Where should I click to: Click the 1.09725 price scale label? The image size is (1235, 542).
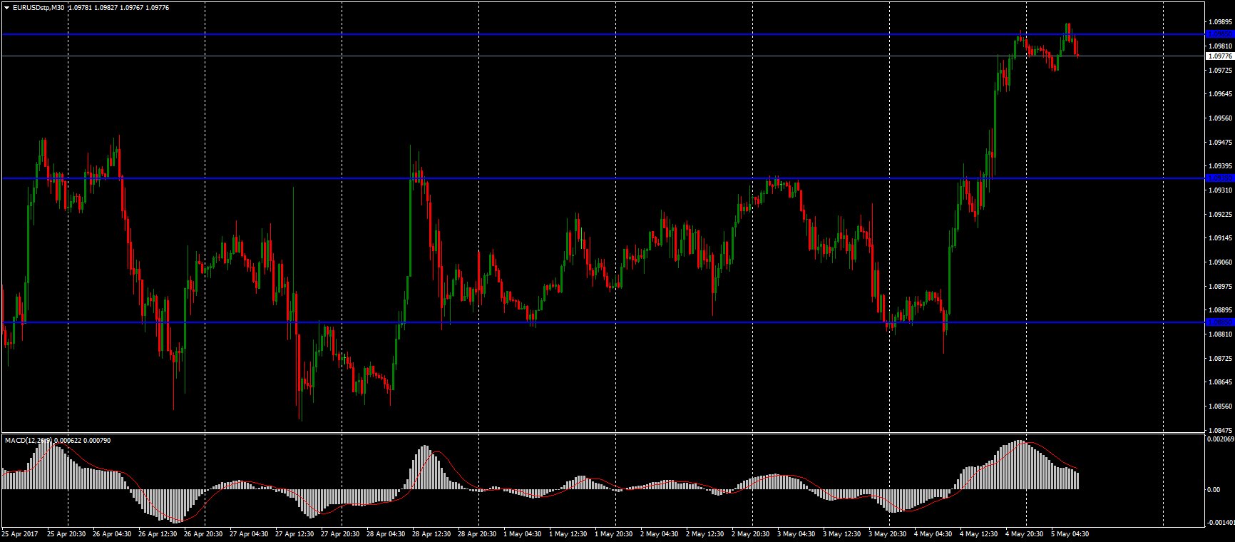[1221, 70]
